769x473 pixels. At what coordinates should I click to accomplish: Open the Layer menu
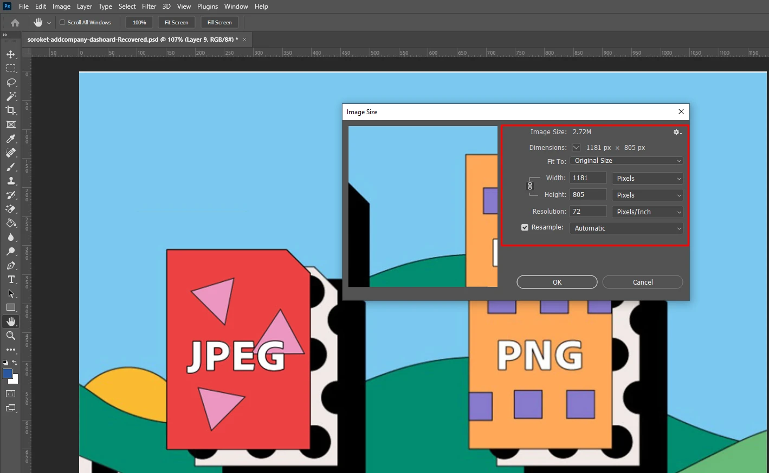pyautogui.click(x=84, y=6)
